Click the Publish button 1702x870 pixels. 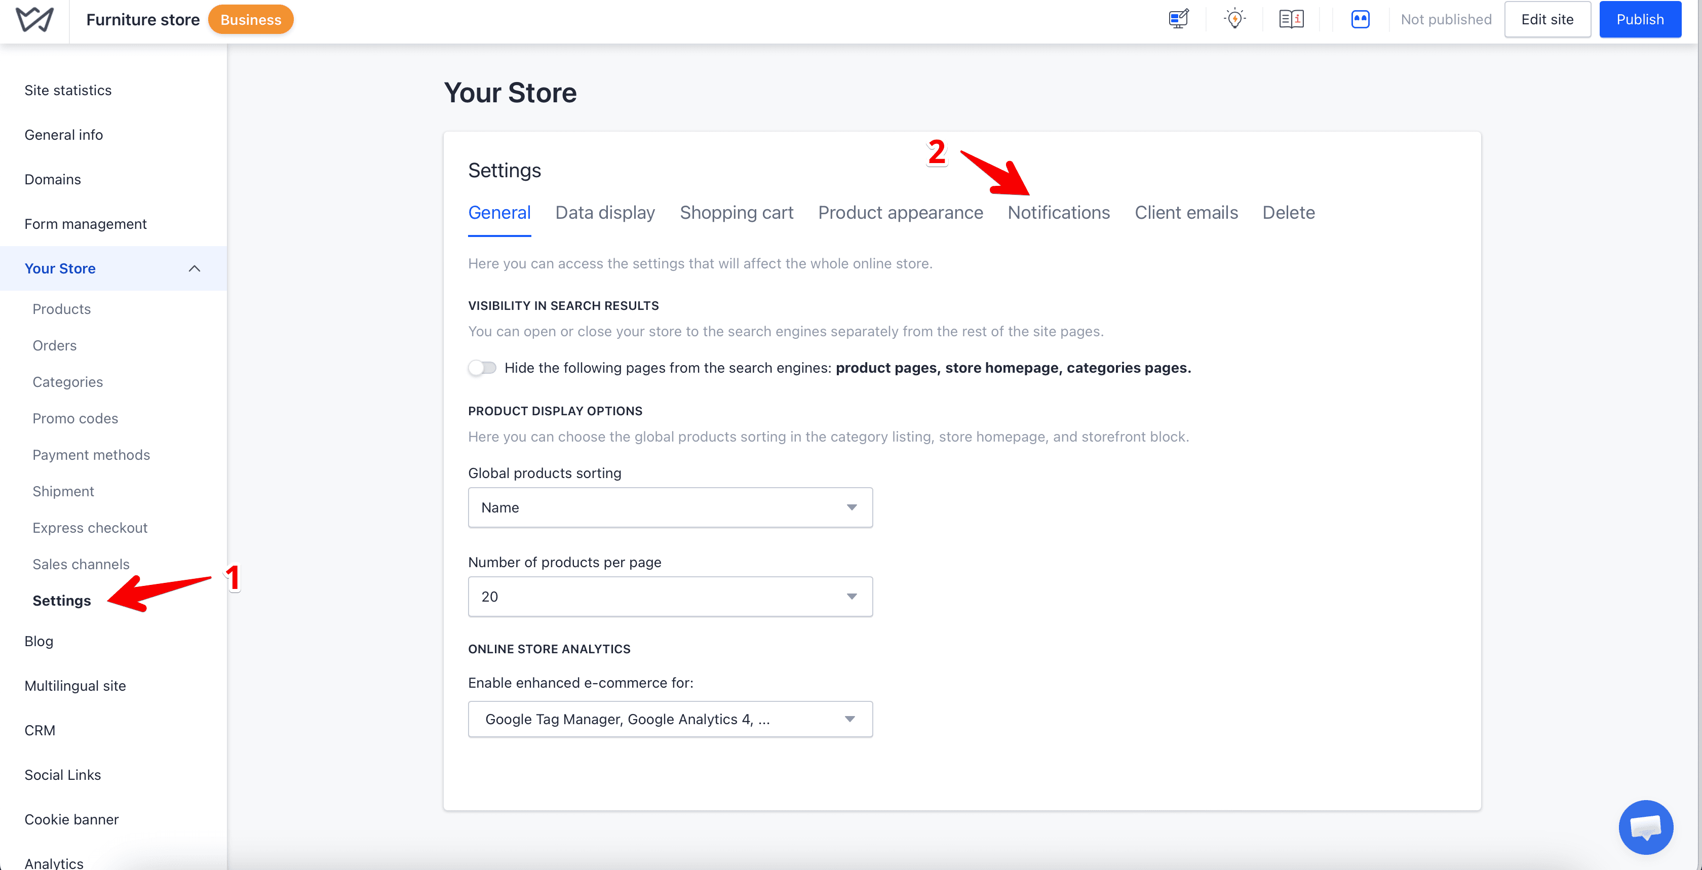(1640, 19)
